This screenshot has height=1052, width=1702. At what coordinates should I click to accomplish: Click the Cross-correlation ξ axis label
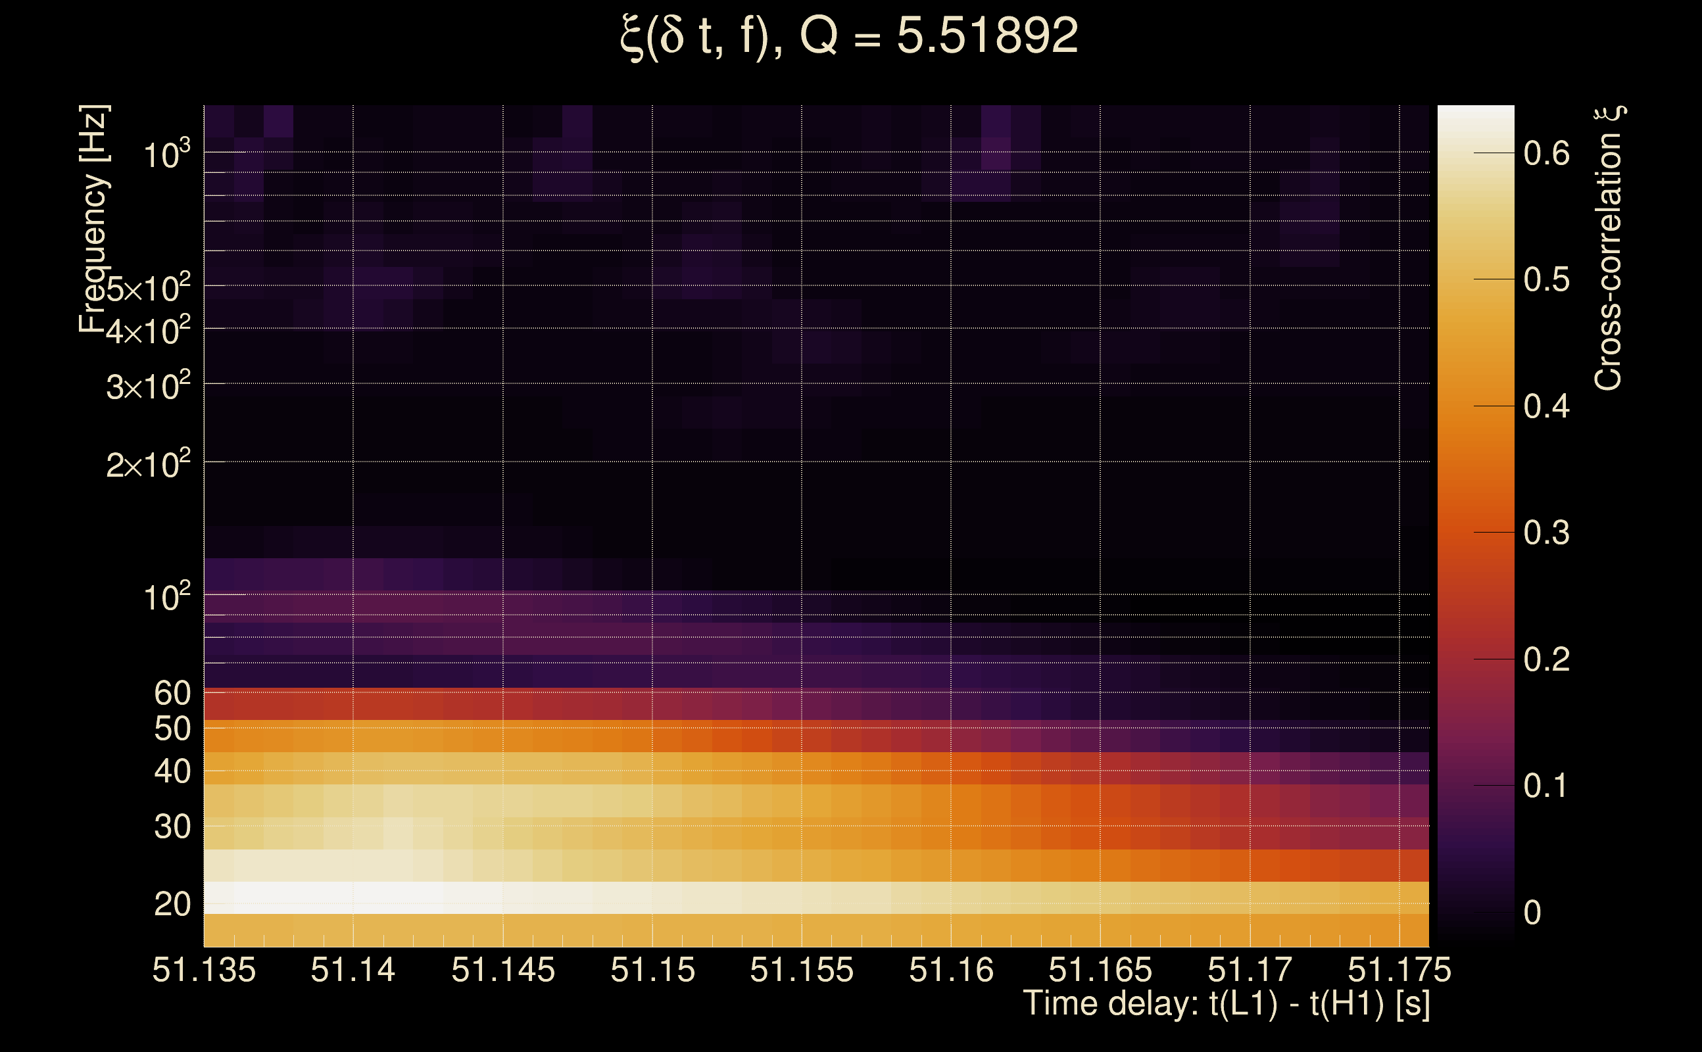pos(1609,248)
